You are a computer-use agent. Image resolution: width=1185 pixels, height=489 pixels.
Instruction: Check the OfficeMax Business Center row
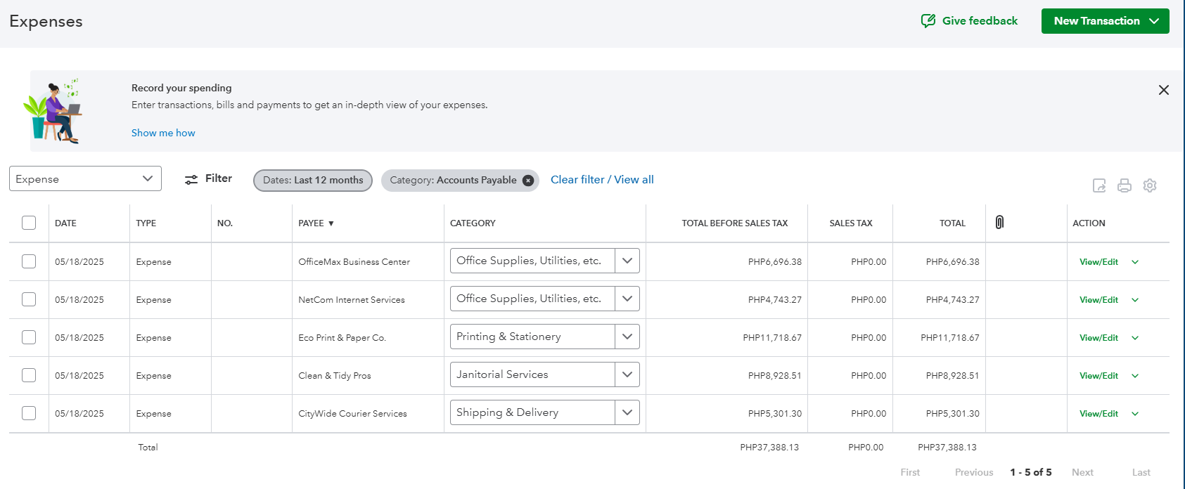(29, 261)
